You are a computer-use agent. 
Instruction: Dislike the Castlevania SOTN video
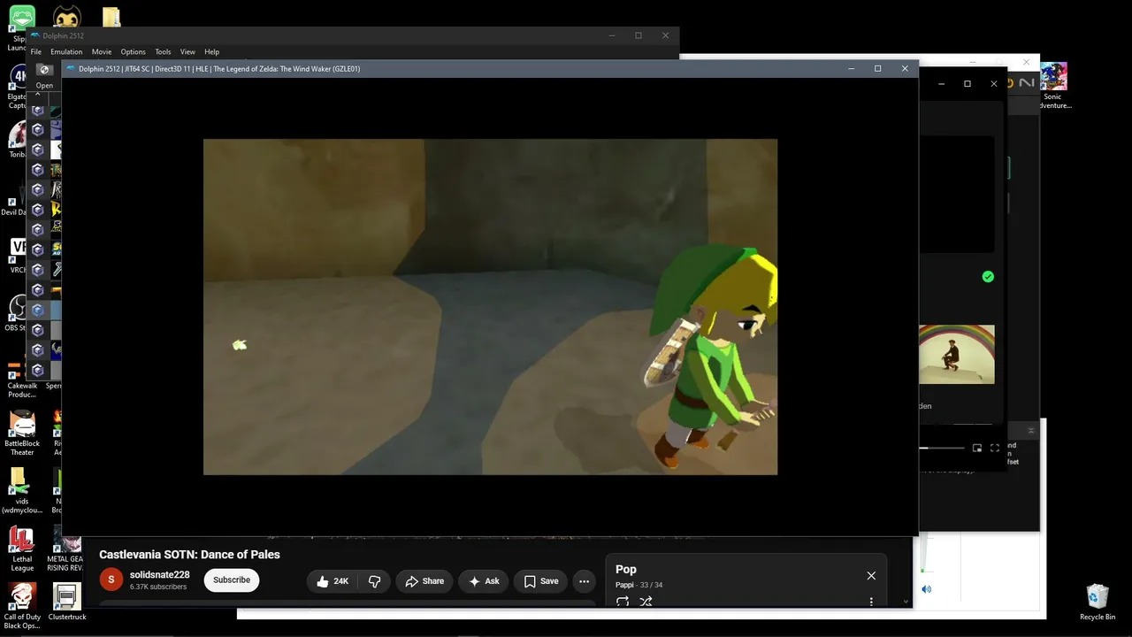pos(374,581)
